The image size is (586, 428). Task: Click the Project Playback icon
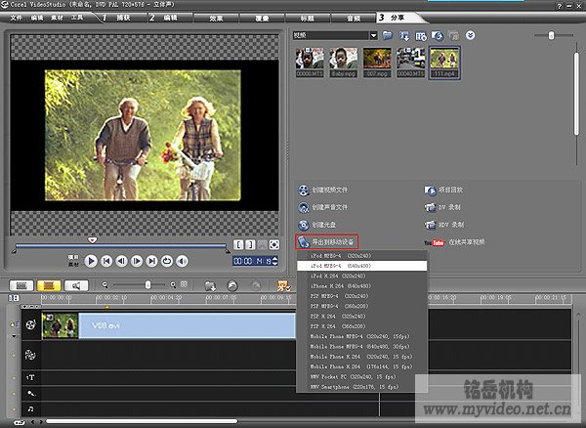[431, 190]
